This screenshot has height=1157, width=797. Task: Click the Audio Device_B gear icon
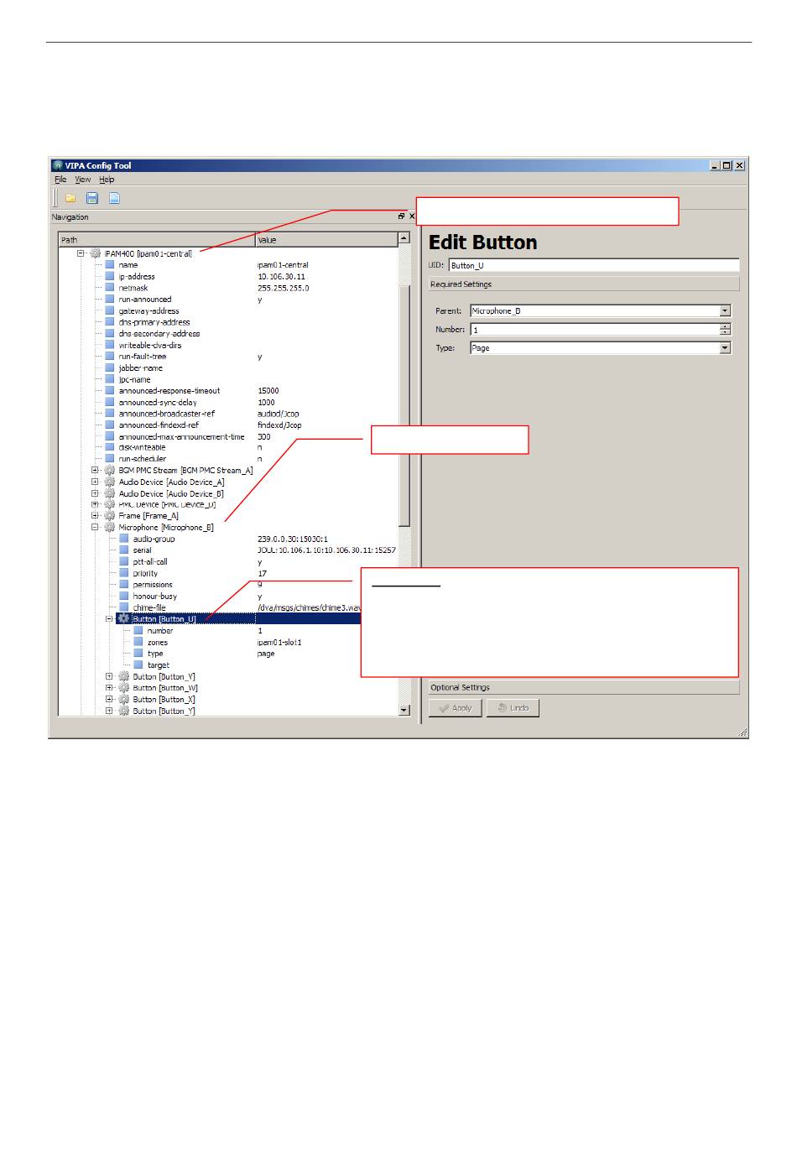coord(110,494)
